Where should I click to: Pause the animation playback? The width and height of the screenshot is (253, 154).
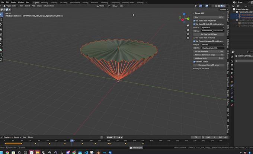[x=115, y=137]
